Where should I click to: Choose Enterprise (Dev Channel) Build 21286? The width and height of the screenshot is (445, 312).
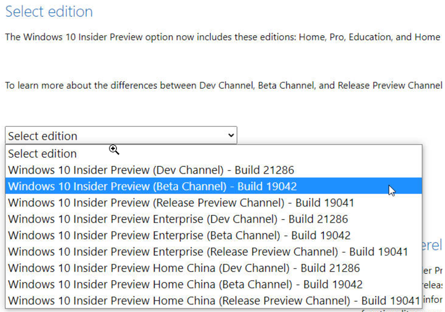[178, 219]
